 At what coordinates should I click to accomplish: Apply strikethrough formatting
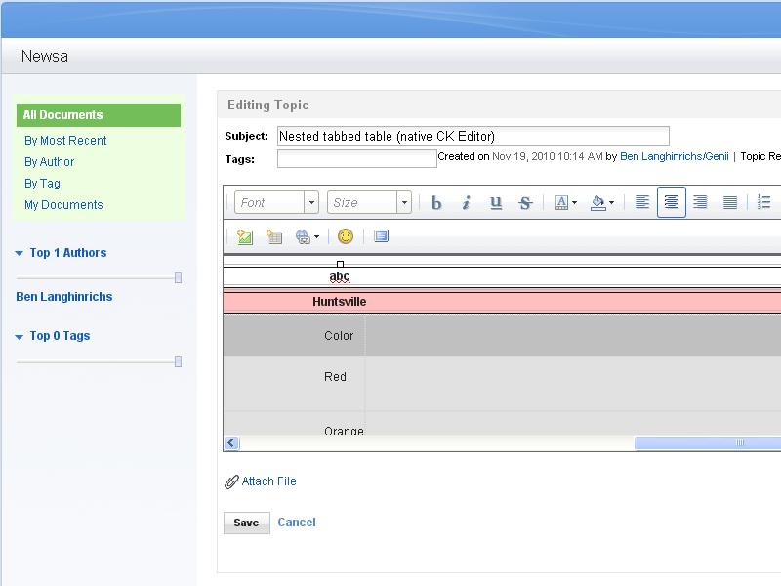[x=525, y=203]
